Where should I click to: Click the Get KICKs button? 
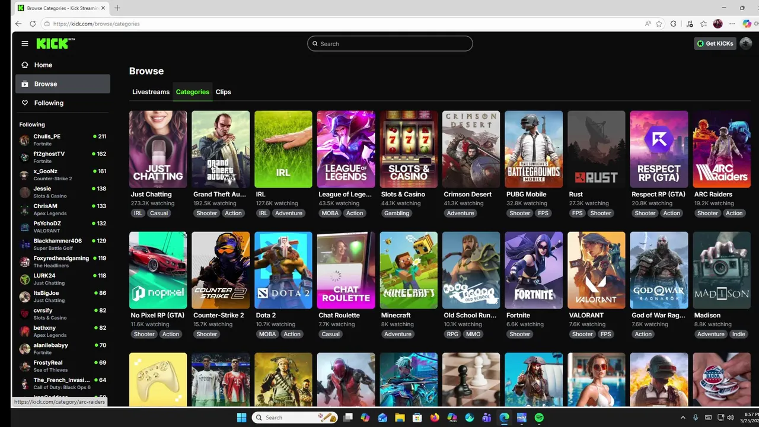point(715,43)
